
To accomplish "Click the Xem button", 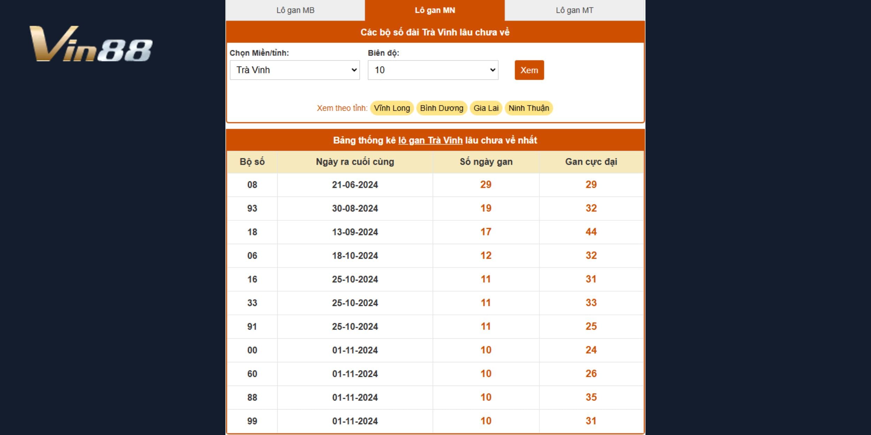I will point(529,70).
